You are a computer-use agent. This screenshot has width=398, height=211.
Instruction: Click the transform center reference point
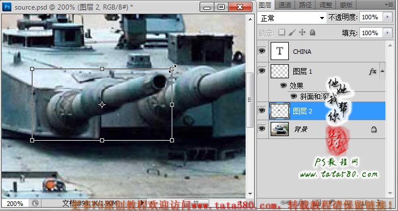[102, 104]
